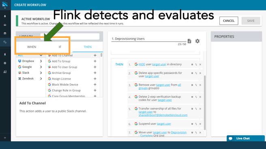
Task: Remove step 4 Delete 2-step verification codes
Action: coord(200,97)
